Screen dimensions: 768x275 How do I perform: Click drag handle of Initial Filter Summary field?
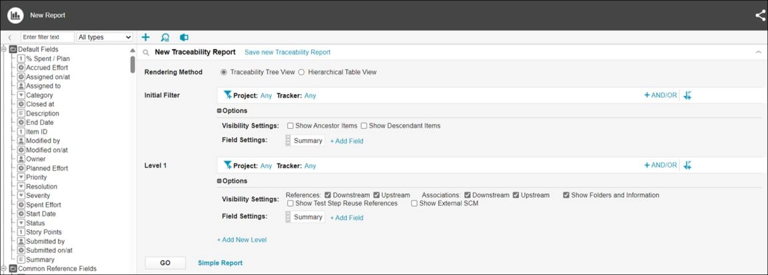tap(288, 141)
